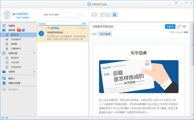This screenshot has width=194, height=120.
Task: Click the green online status indicator
Action: click(x=14, y=14)
